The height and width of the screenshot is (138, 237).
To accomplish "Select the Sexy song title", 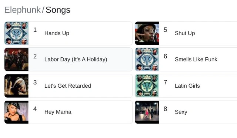I will point(181,112).
